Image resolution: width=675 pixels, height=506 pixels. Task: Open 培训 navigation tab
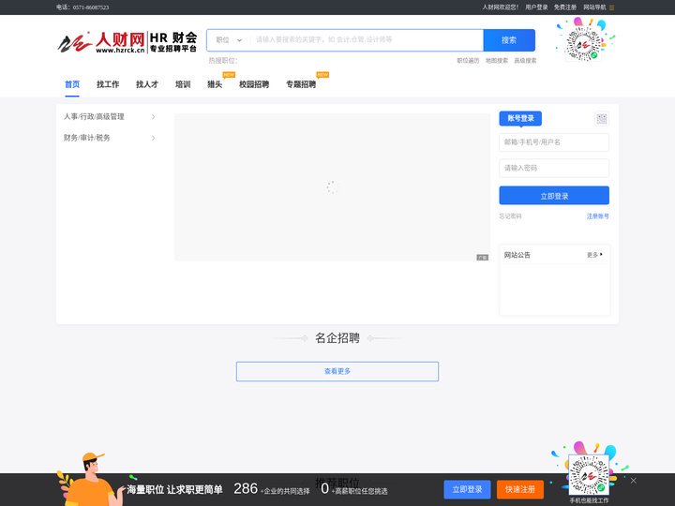pos(183,84)
